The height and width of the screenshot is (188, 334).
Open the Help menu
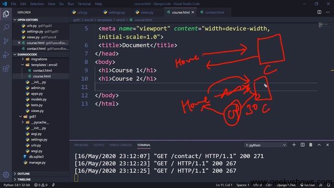pyautogui.click(x=98, y=4)
